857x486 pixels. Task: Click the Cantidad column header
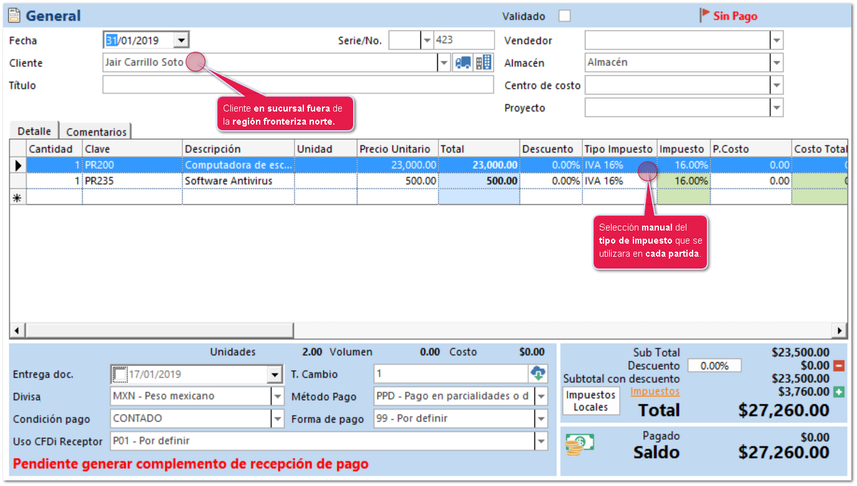click(55, 149)
